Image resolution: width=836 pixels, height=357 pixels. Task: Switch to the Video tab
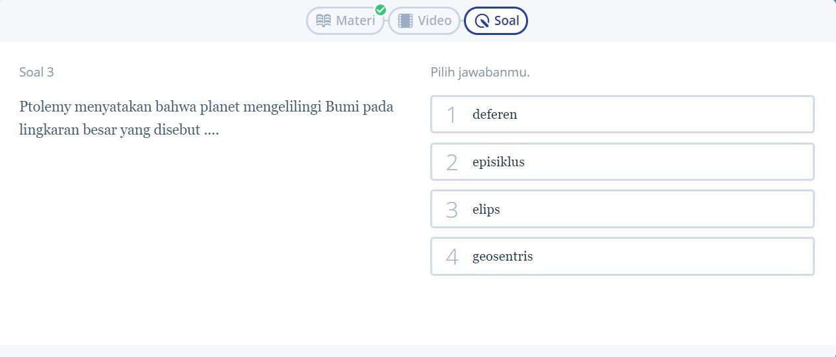(x=424, y=20)
